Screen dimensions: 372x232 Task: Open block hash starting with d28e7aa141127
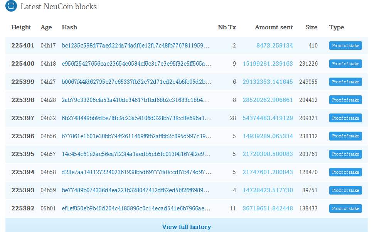[x=136, y=172]
